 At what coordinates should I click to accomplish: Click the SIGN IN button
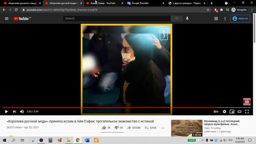pos(240,19)
